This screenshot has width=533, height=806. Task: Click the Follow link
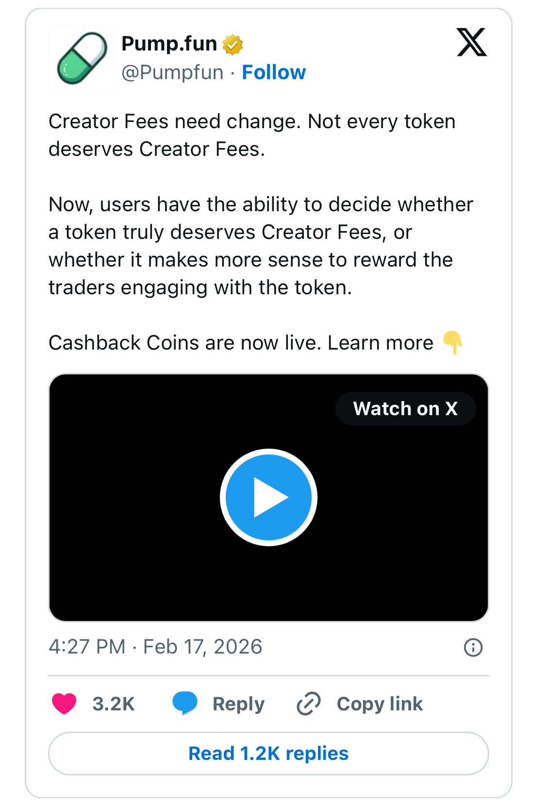tap(273, 72)
